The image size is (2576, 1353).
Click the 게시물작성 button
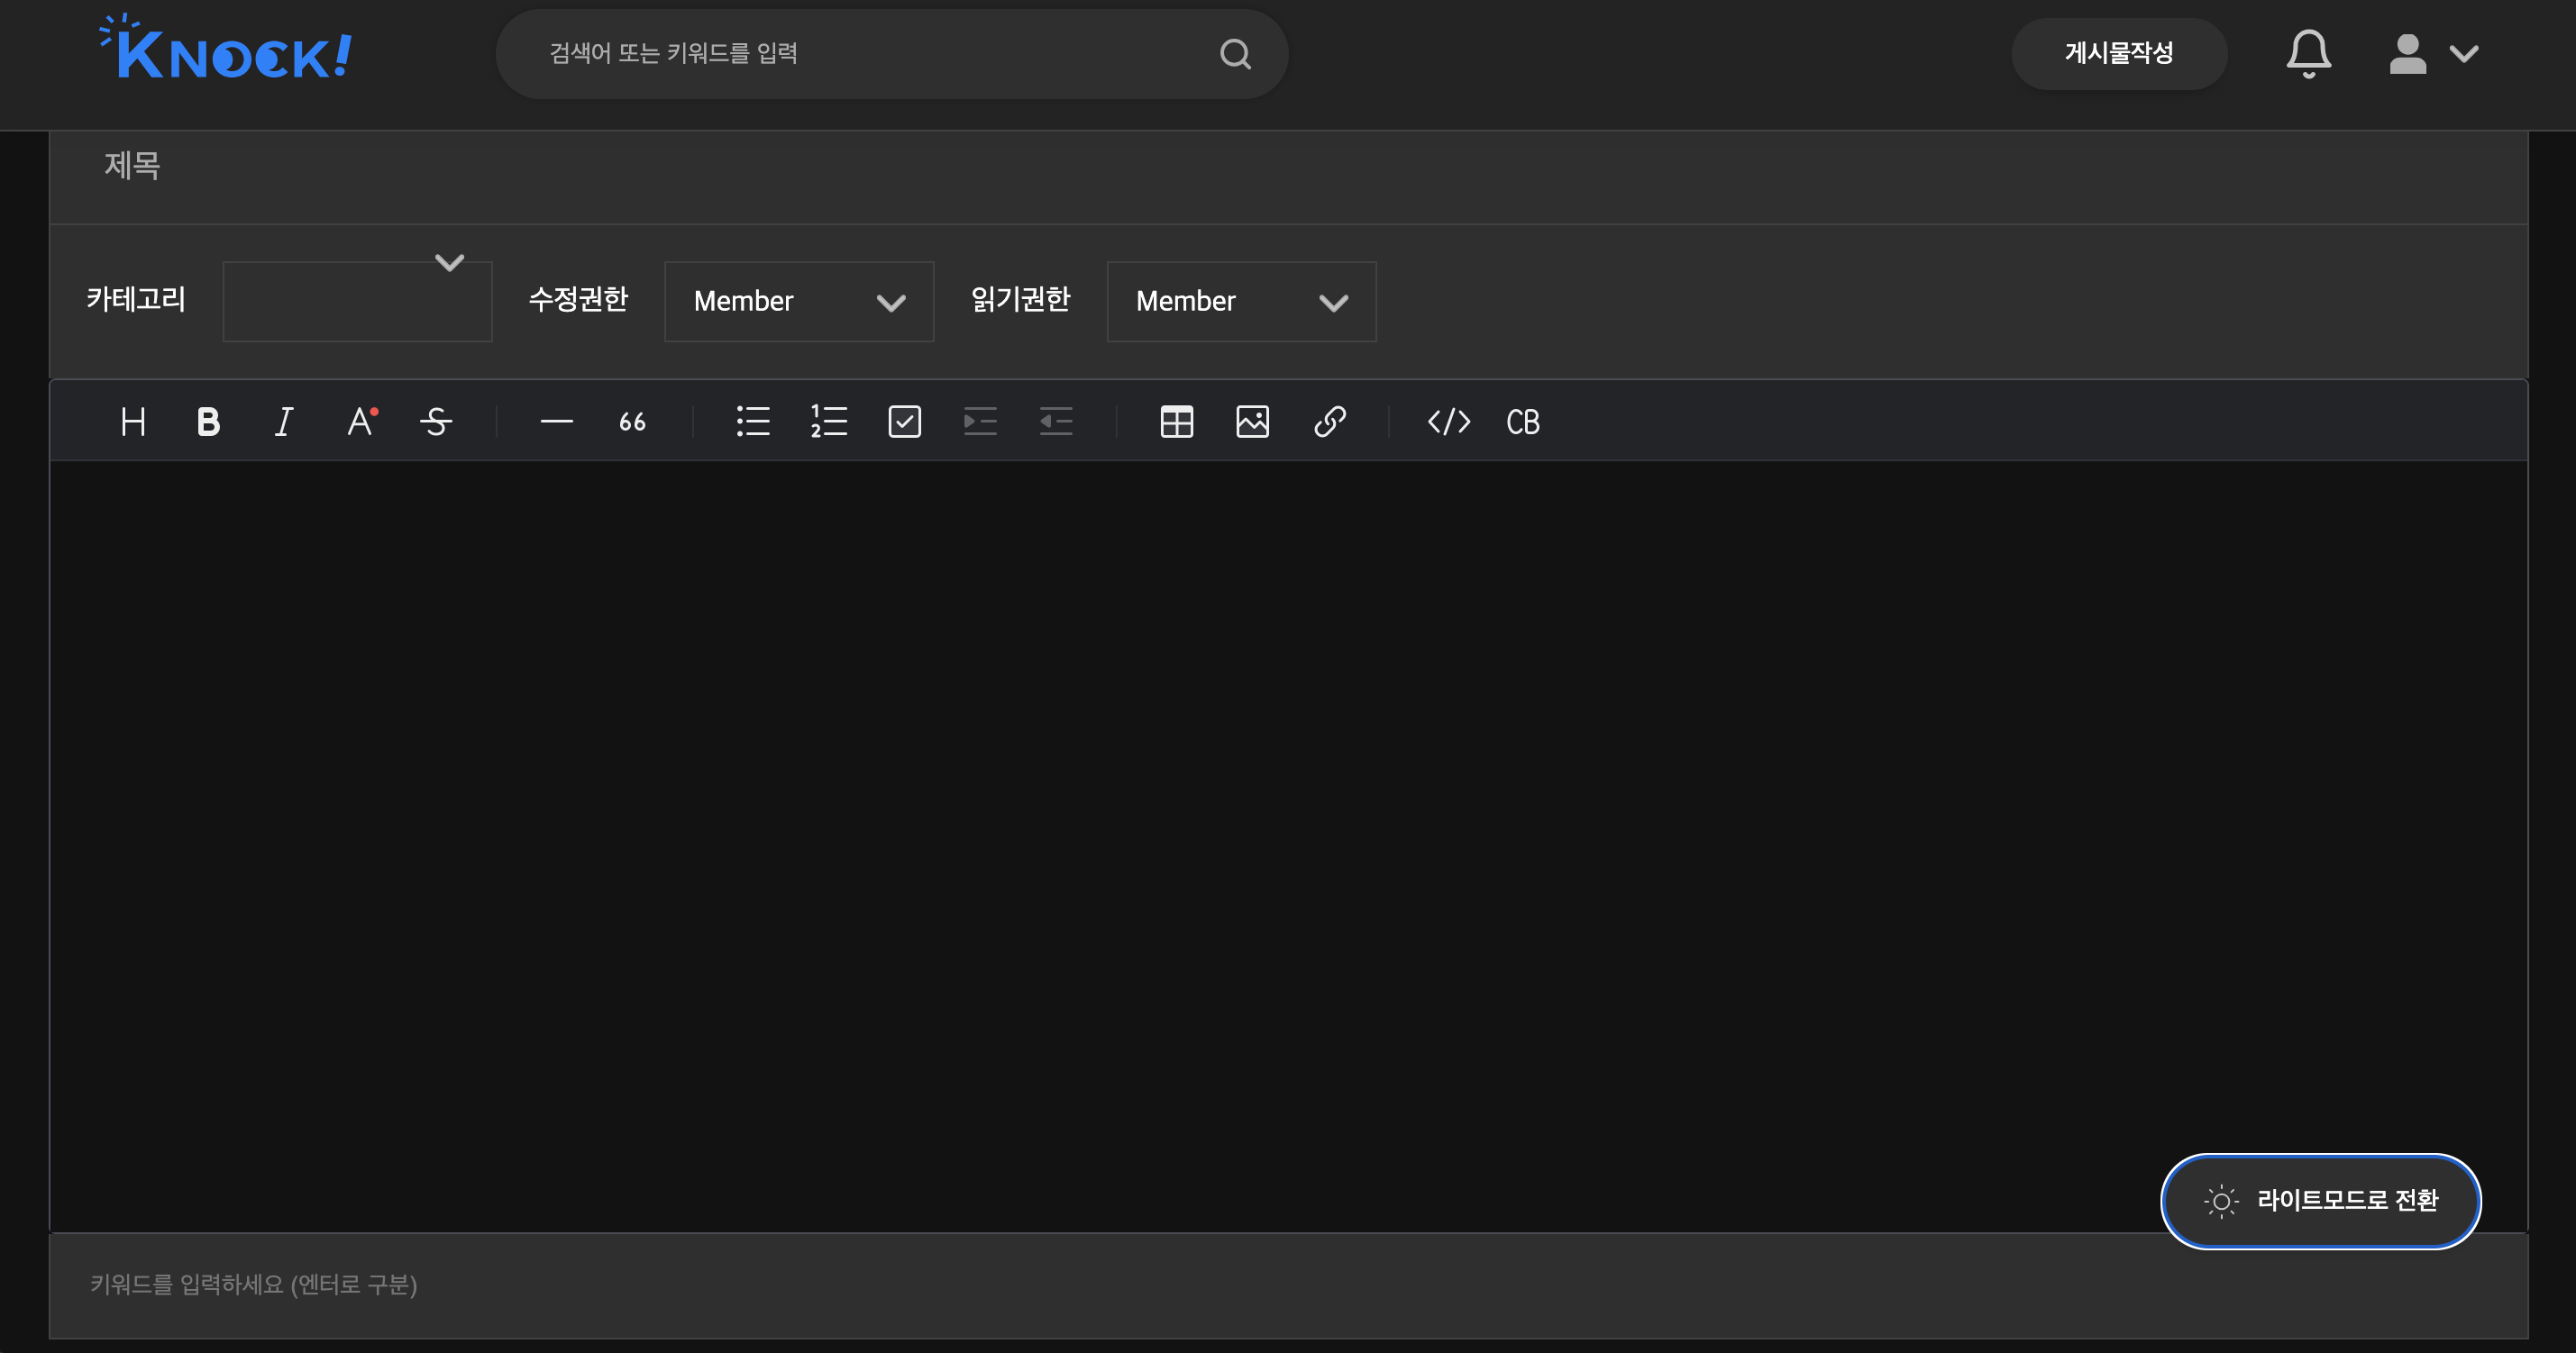pyautogui.click(x=2118, y=54)
